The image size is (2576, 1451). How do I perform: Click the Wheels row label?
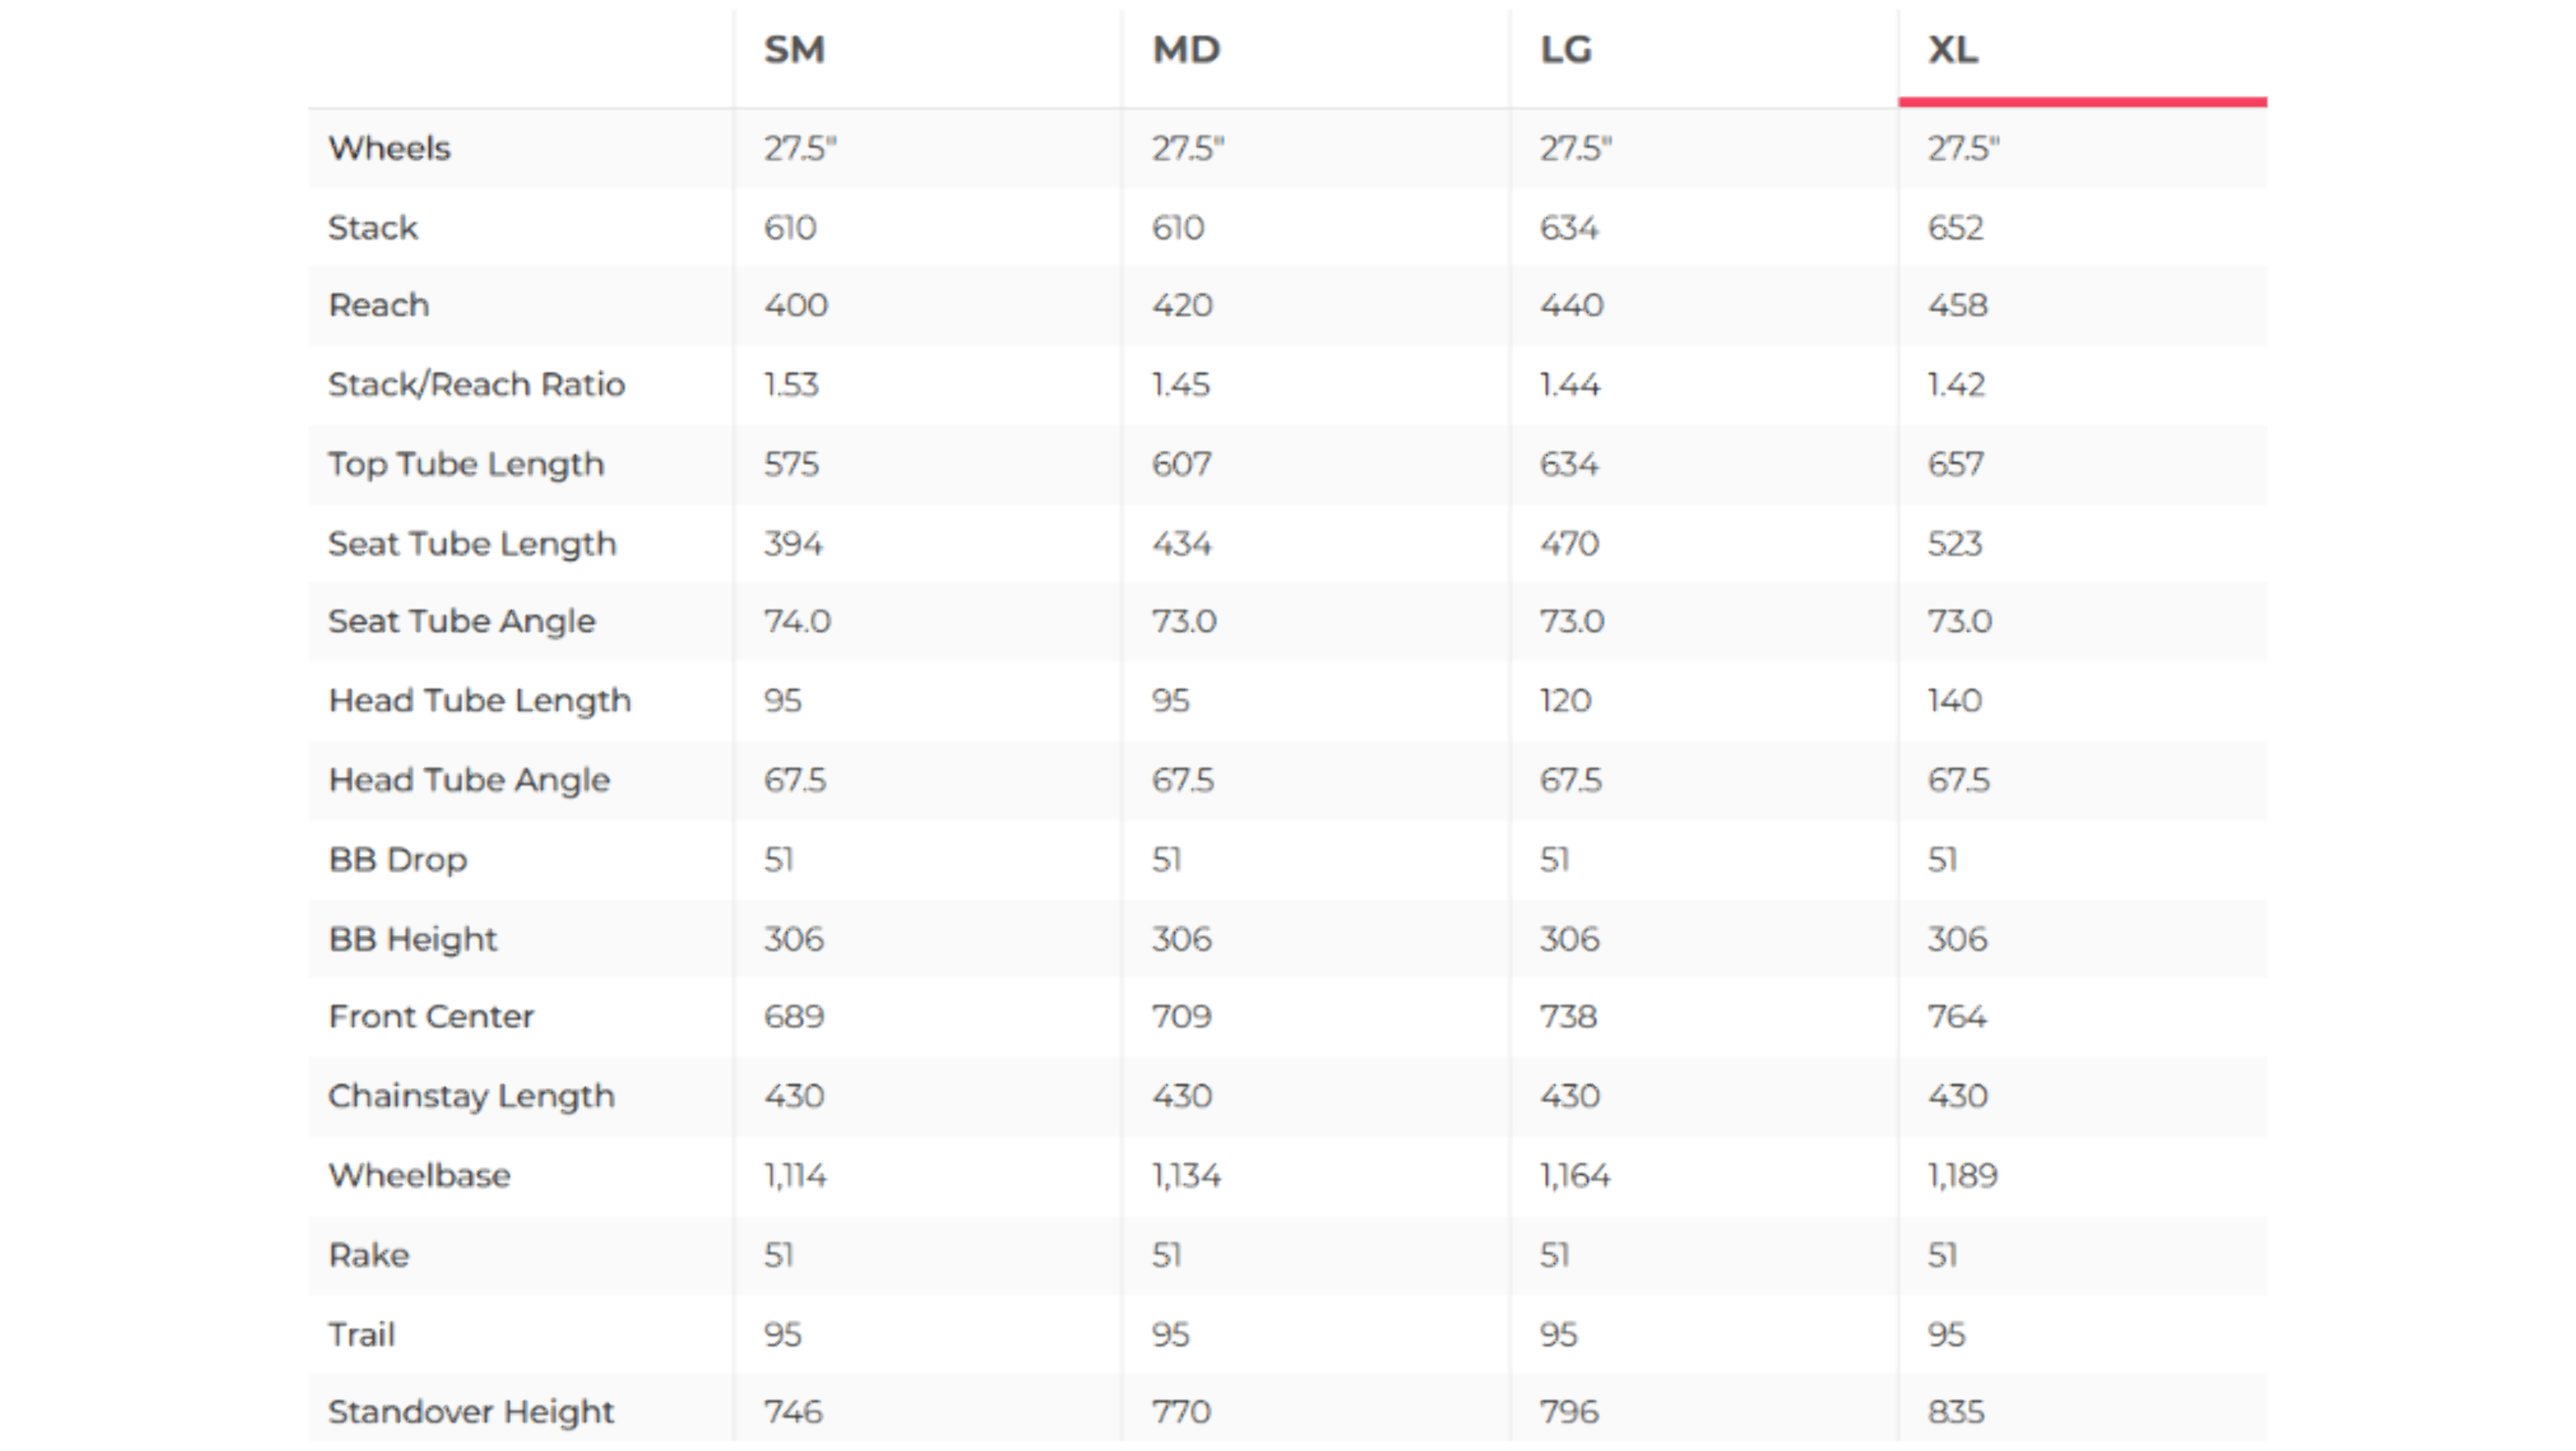(x=389, y=148)
